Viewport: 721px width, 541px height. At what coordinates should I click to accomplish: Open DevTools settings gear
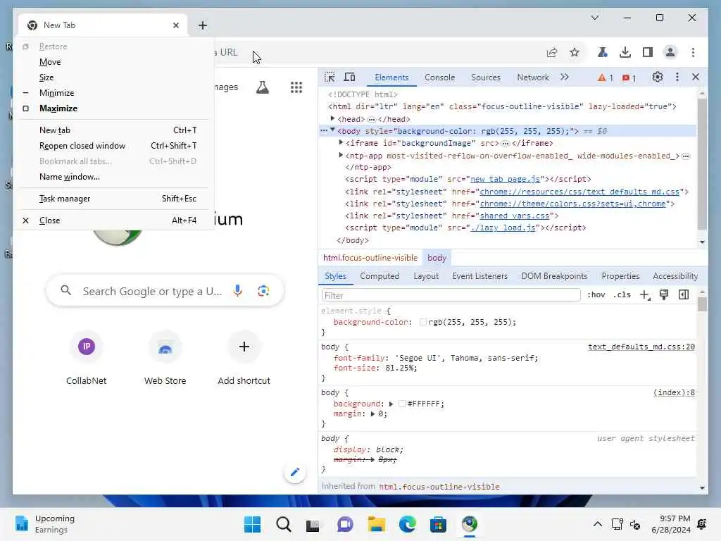657,77
